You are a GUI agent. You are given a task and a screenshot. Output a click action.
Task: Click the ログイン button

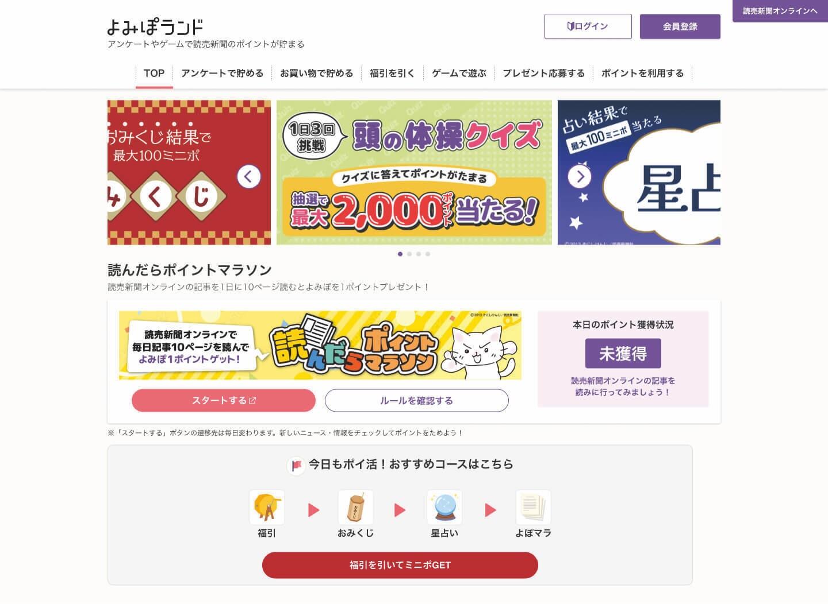[588, 26]
